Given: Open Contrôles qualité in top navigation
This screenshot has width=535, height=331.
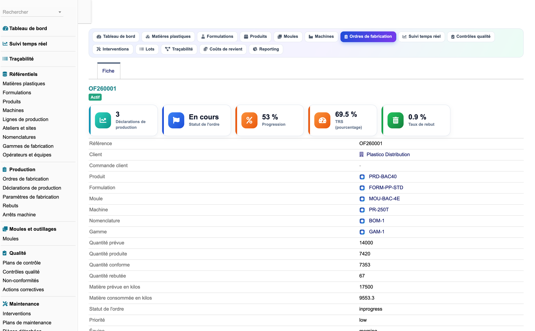Looking at the screenshot, I should pyautogui.click(x=471, y=37).
